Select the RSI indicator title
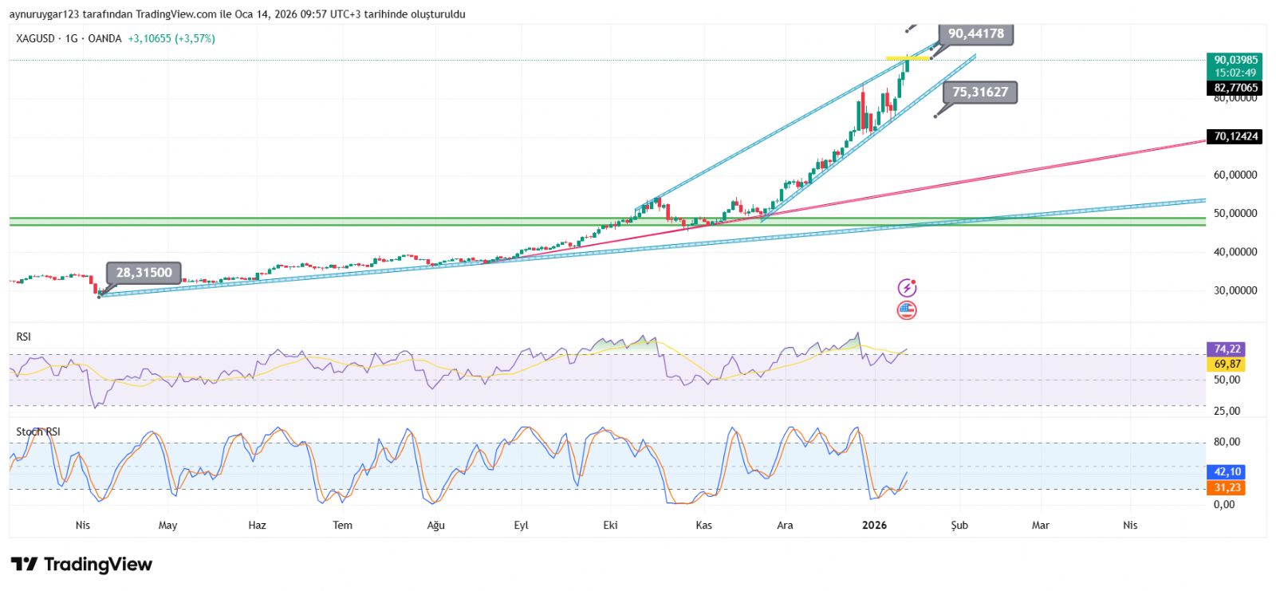1276x591 pixels. (23, 337)
